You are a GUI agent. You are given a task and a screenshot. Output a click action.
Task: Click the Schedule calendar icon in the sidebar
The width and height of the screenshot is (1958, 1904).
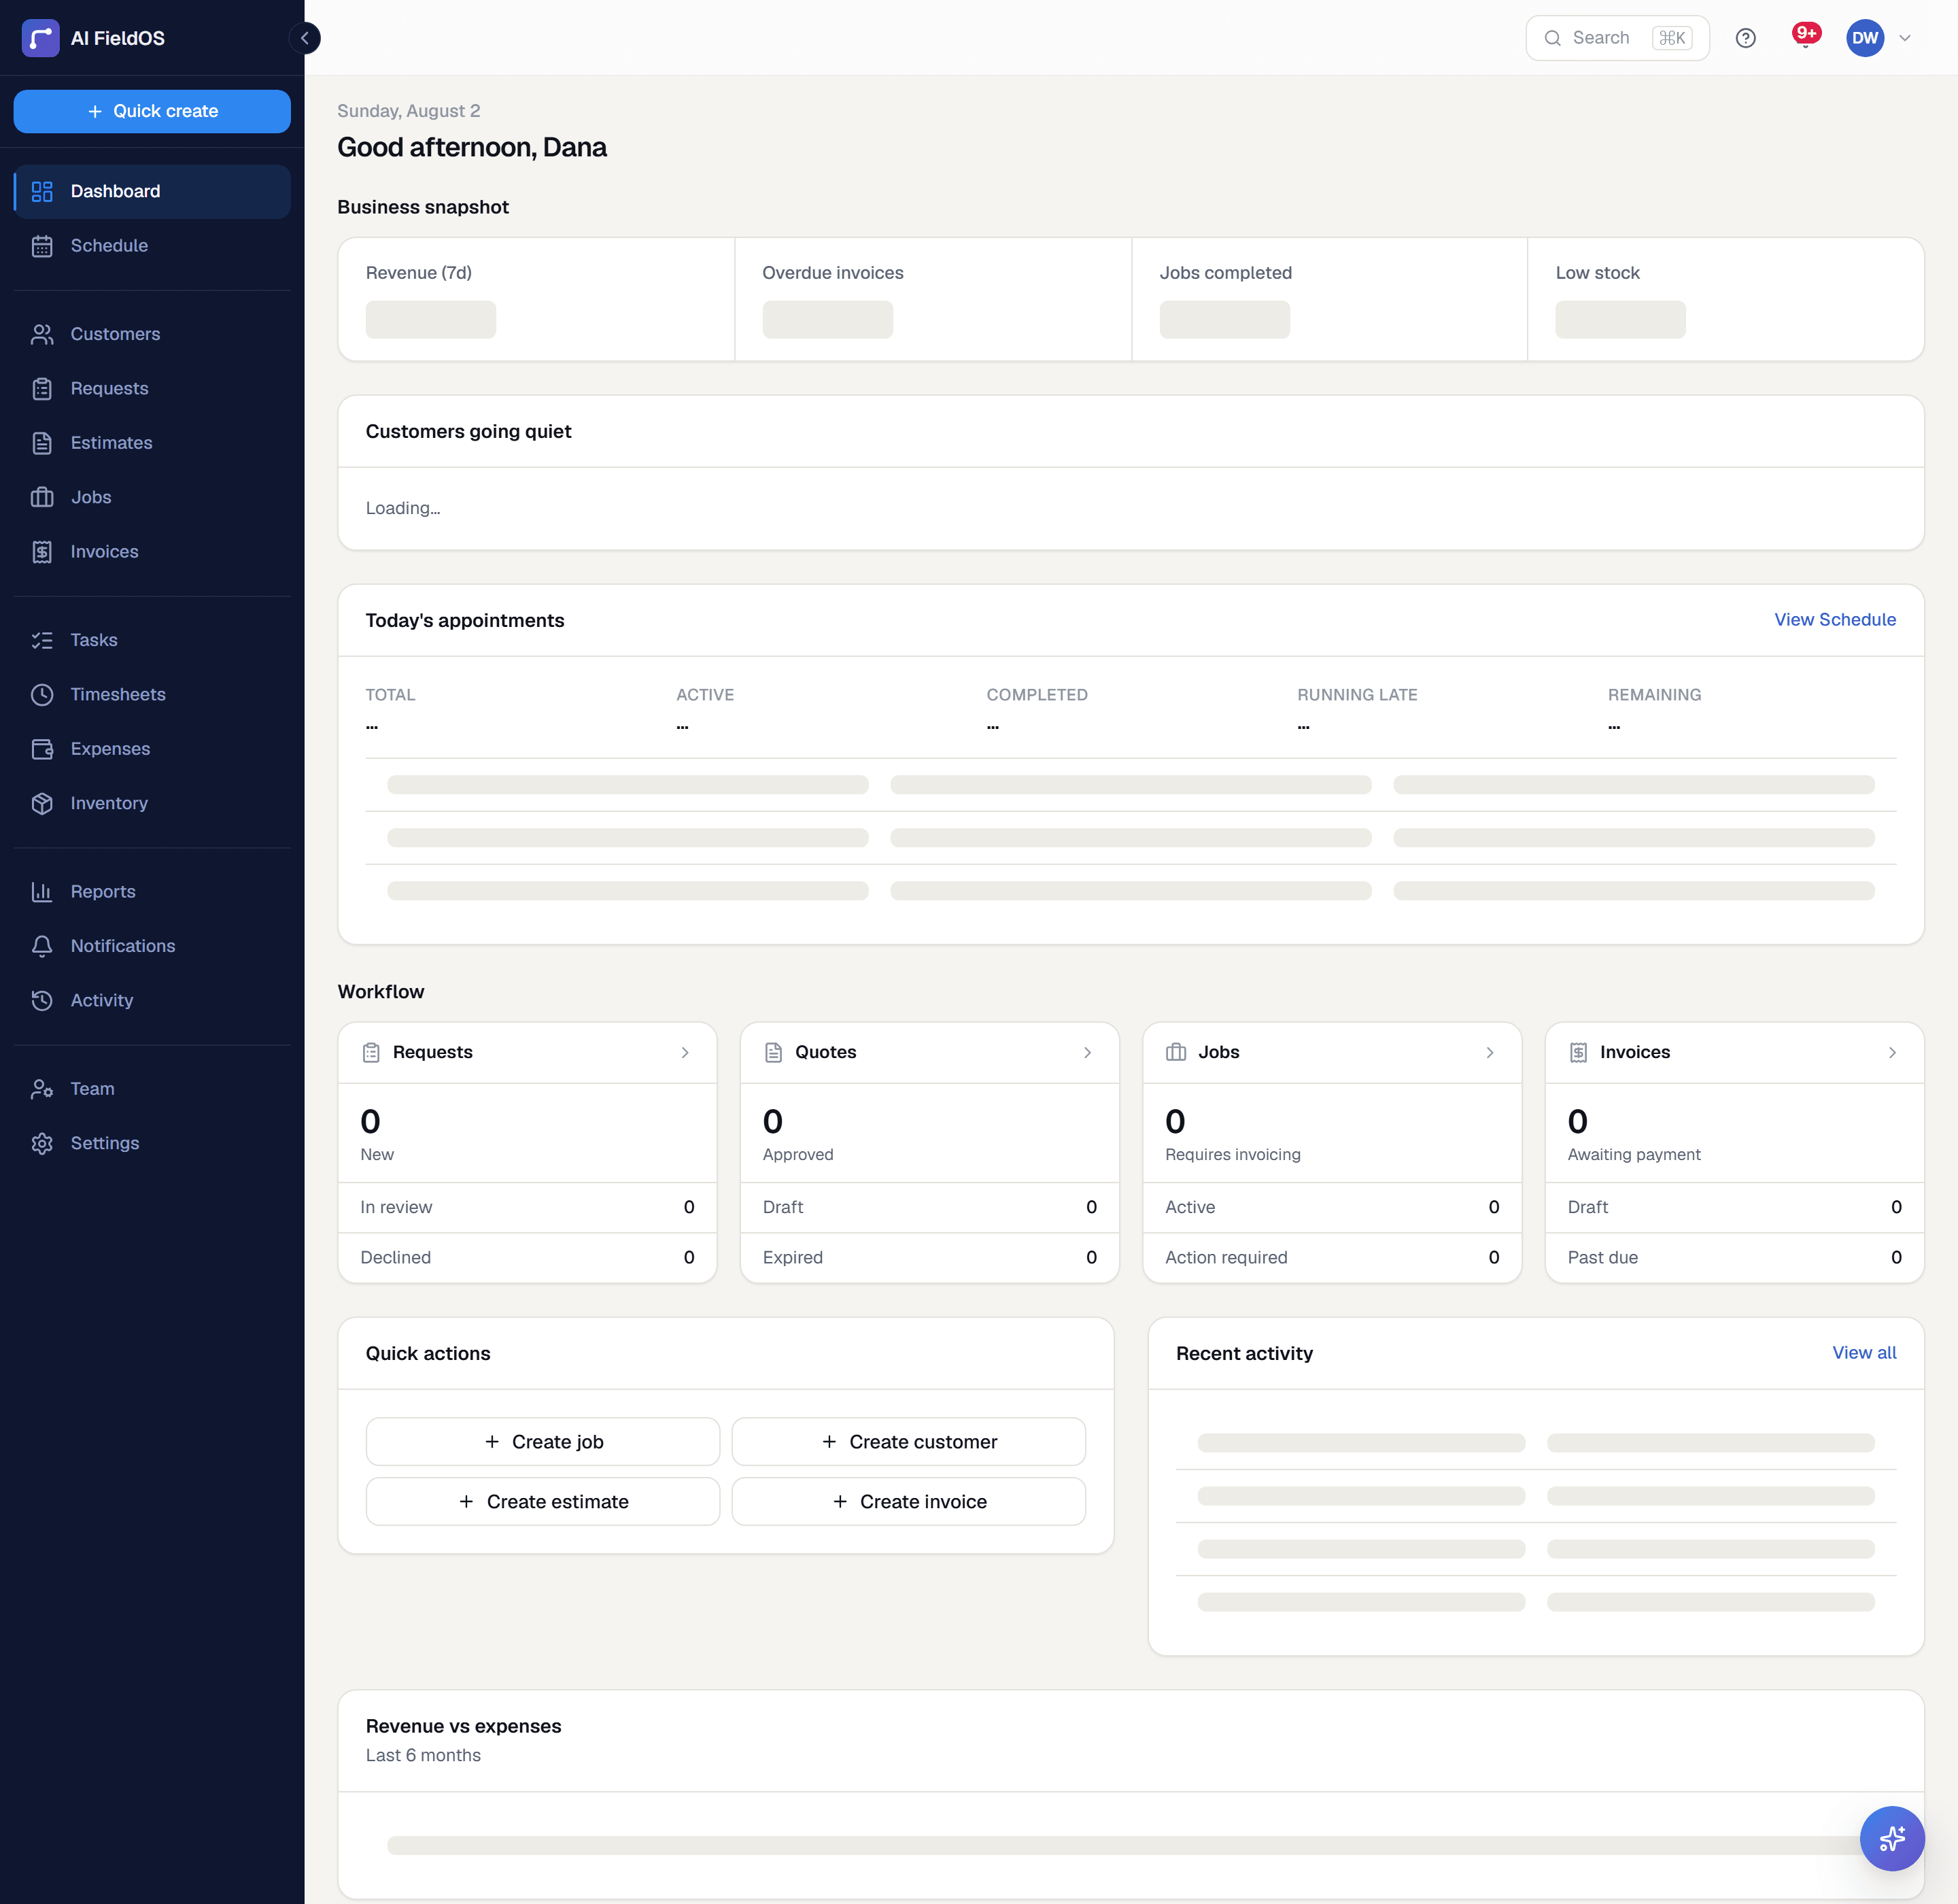(42, 246)
